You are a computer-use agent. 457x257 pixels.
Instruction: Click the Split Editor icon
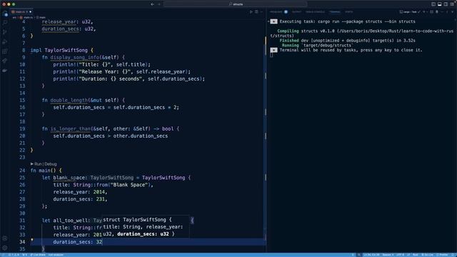pos(256,12)
